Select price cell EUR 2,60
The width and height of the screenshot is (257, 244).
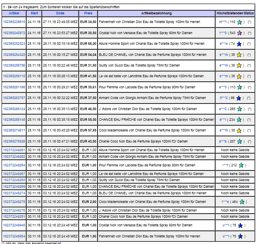point(89,202)
